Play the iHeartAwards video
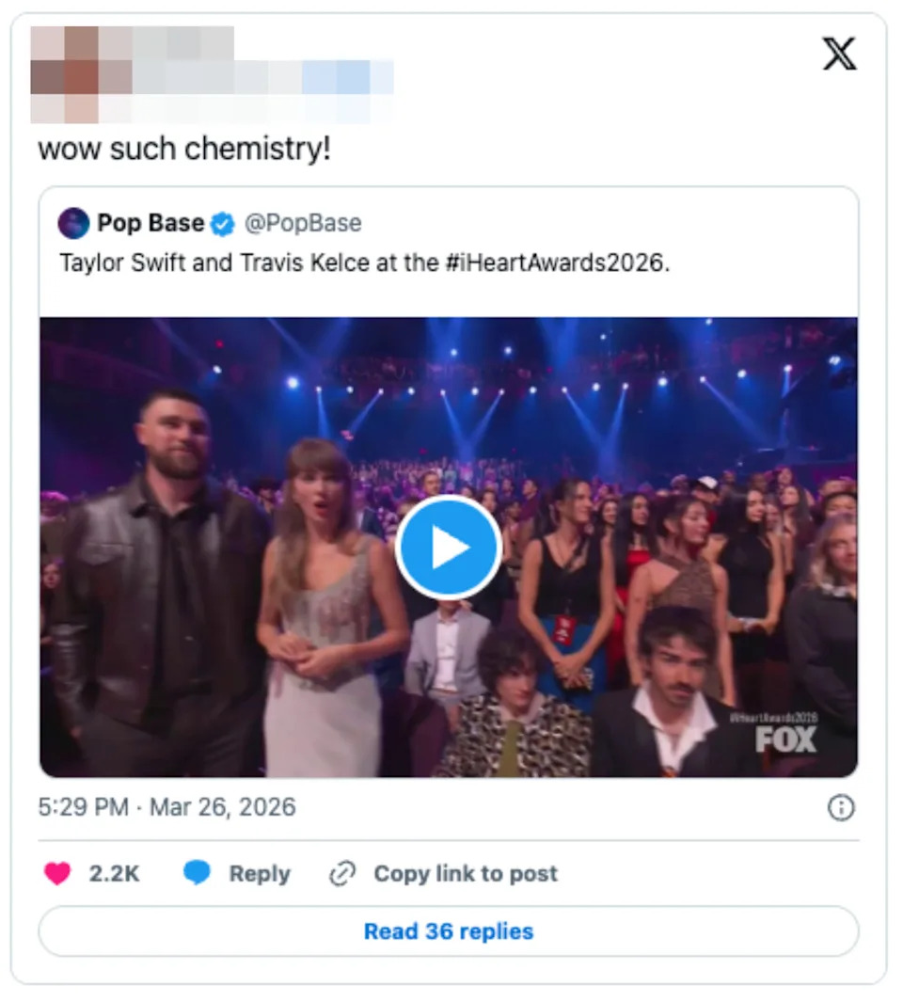Viewport: 903px width, 1001px height. [449, 548]
